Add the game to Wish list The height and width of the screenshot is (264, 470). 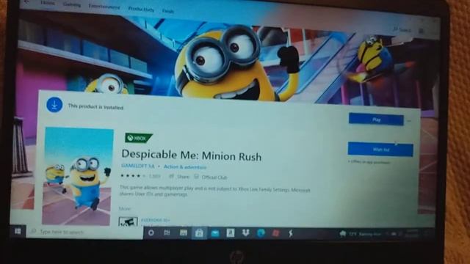point(380,149)
